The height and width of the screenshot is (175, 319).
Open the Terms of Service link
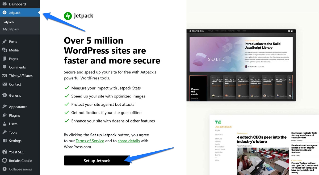pyautogui.click(x=90, y=141)
